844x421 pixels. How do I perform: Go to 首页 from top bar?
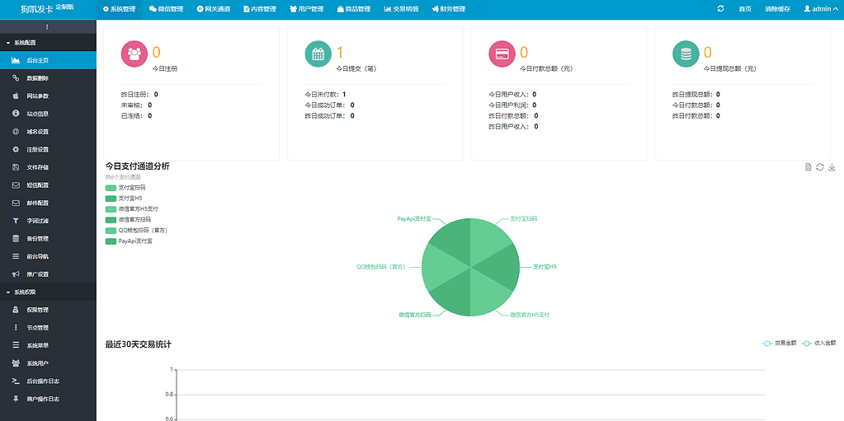745,9
